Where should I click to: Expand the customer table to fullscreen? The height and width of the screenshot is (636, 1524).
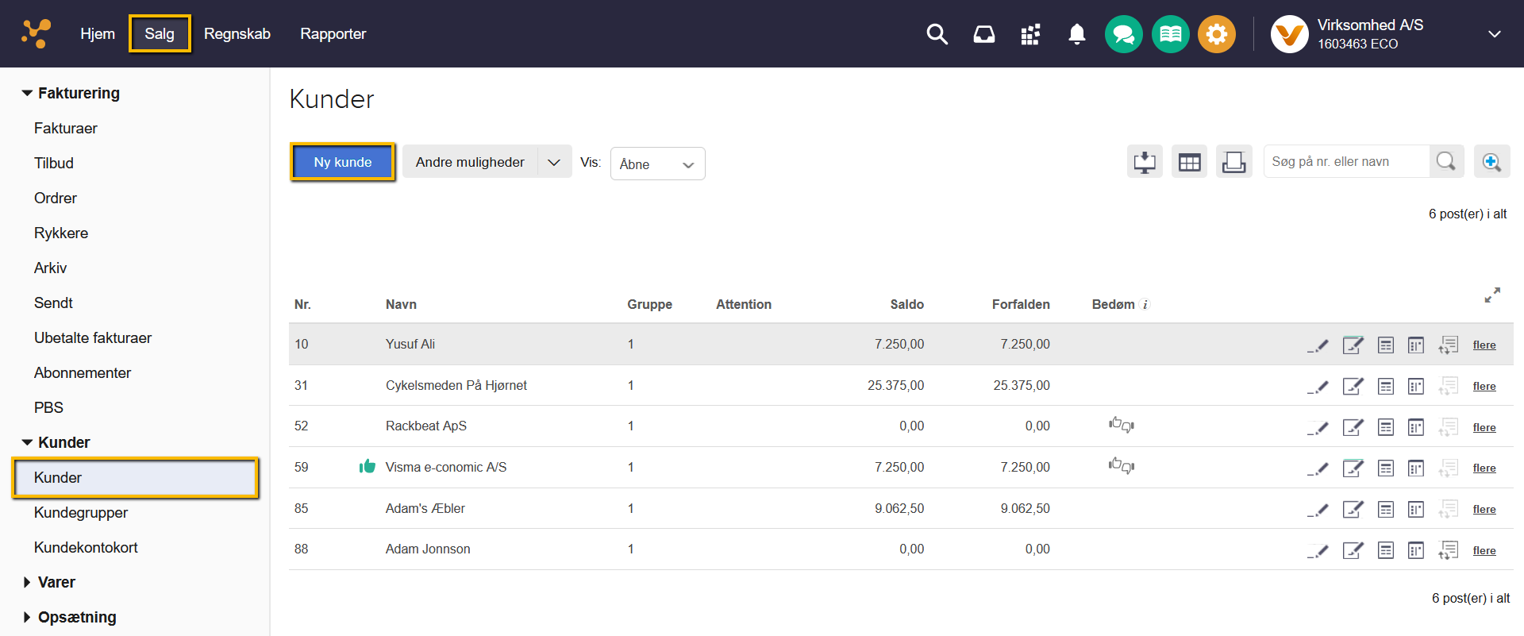[1492, 295]
